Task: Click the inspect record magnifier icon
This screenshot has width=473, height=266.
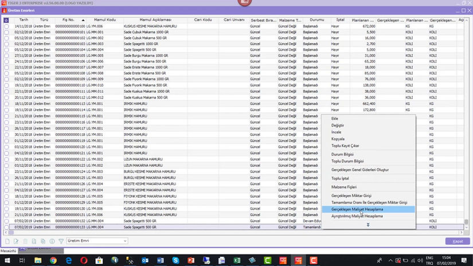Action: [x=34, y=241]
